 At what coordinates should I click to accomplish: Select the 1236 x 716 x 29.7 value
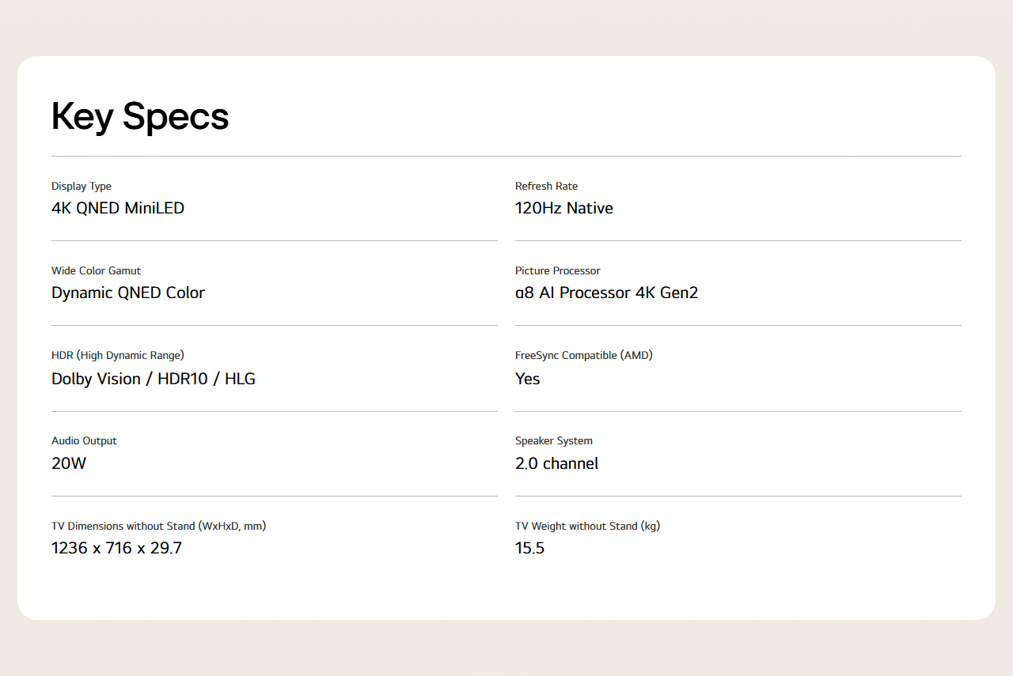tap(116, 548)
